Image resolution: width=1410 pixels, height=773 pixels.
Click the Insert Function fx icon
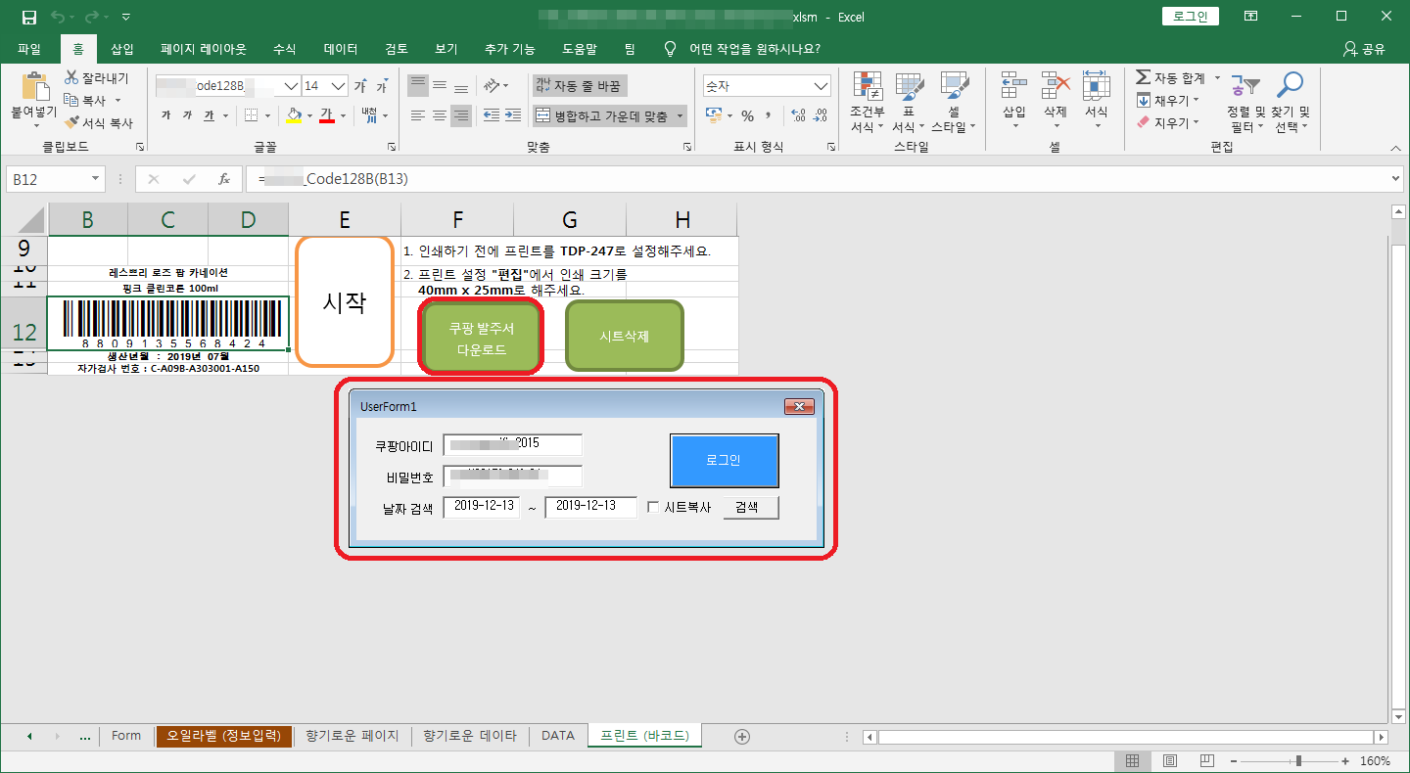point(224,179)
